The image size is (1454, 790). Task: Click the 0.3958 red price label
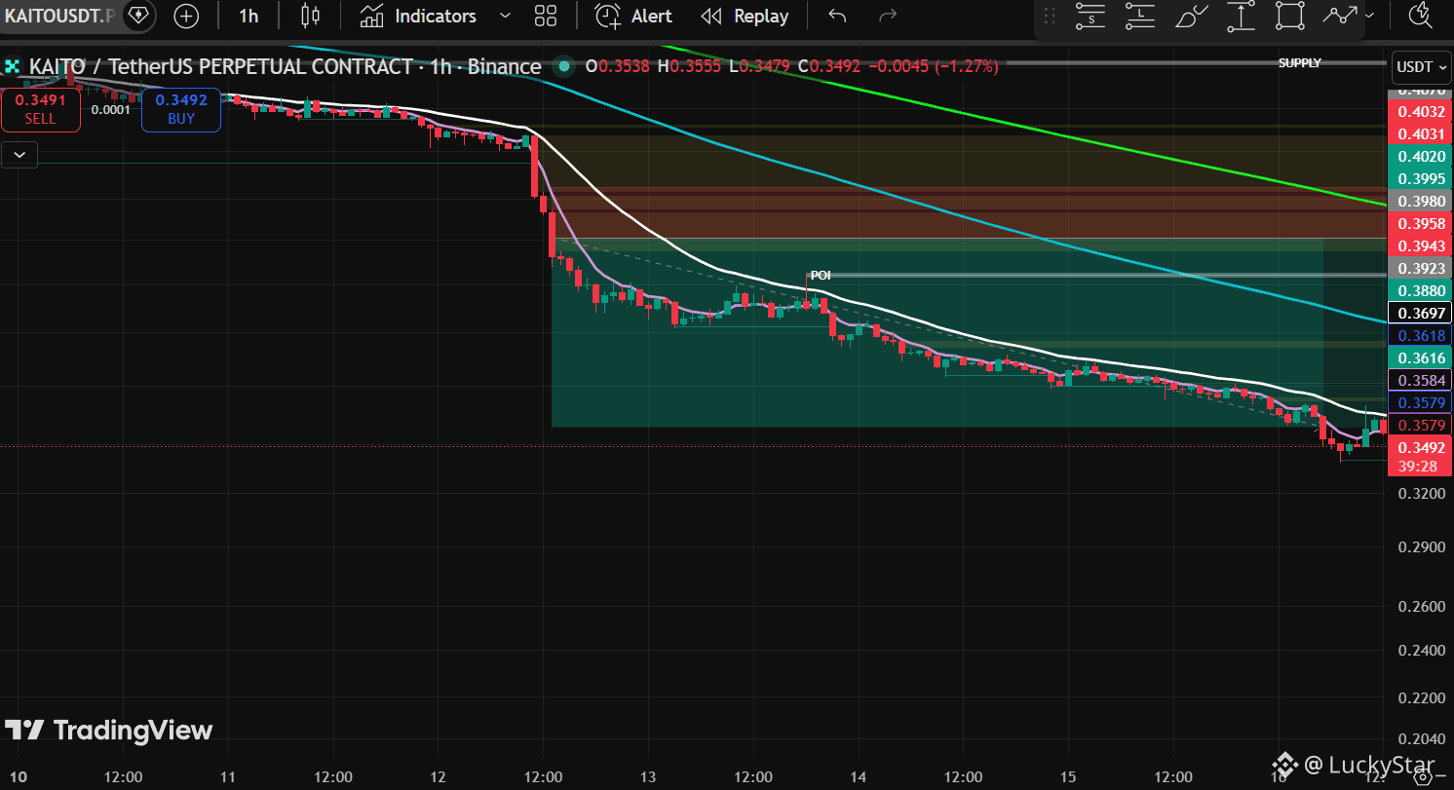point(1421,224)
